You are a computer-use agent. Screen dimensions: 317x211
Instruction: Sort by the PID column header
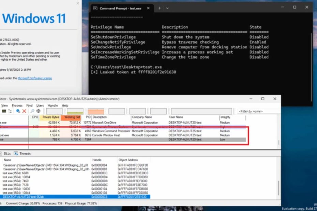(x=87, y=117)
